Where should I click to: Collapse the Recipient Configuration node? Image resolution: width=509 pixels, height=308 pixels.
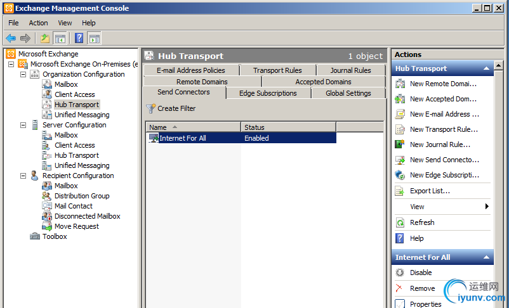[23, 176]
